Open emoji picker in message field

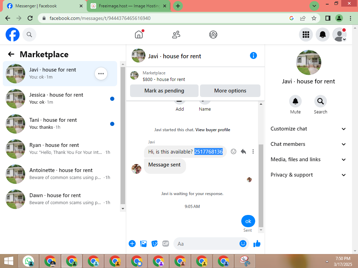coord(243,244)
